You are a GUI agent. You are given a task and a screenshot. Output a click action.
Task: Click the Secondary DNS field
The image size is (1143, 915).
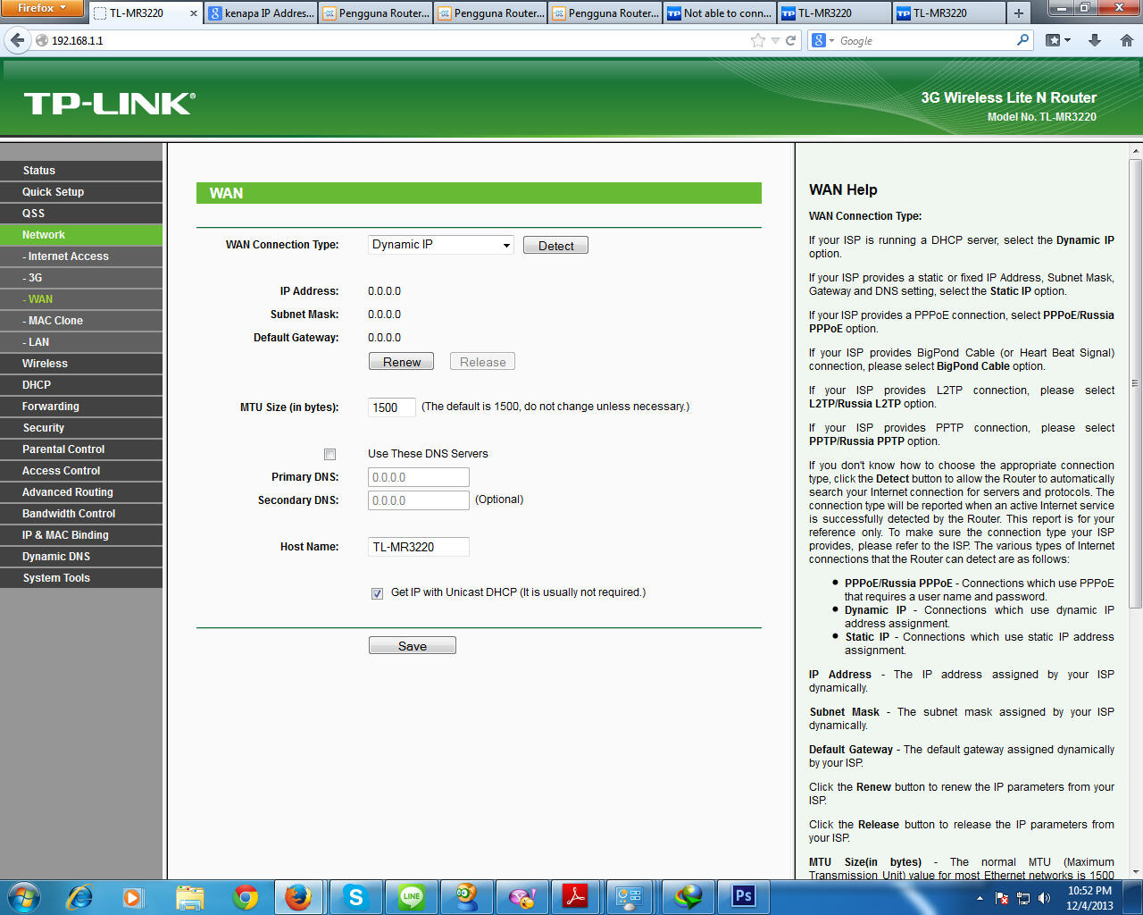coord(419,500)
